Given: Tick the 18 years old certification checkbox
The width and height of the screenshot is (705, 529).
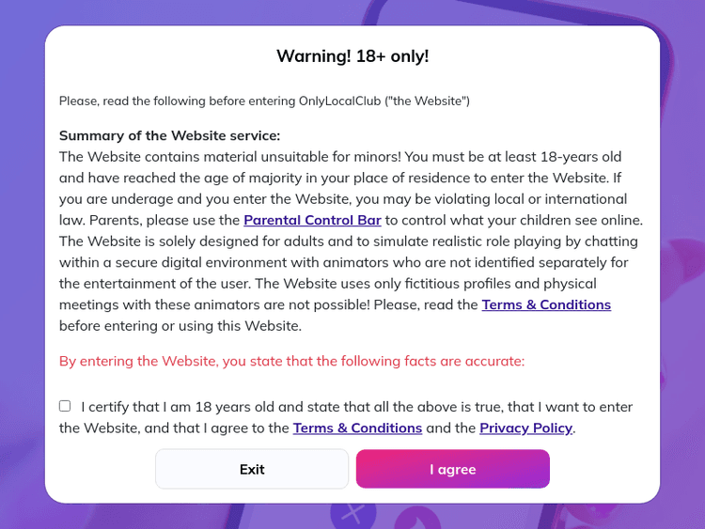Looking at the screenshot, I should click(65, 406).
